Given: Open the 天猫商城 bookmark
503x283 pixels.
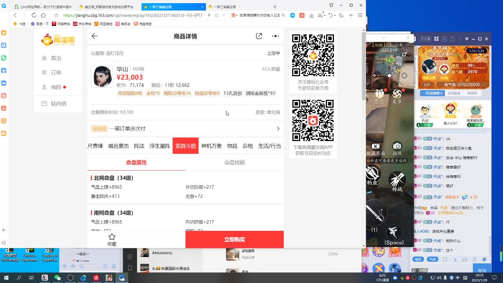Looking at the screenshot, I should pyautogui.click(x=61, y=24).
